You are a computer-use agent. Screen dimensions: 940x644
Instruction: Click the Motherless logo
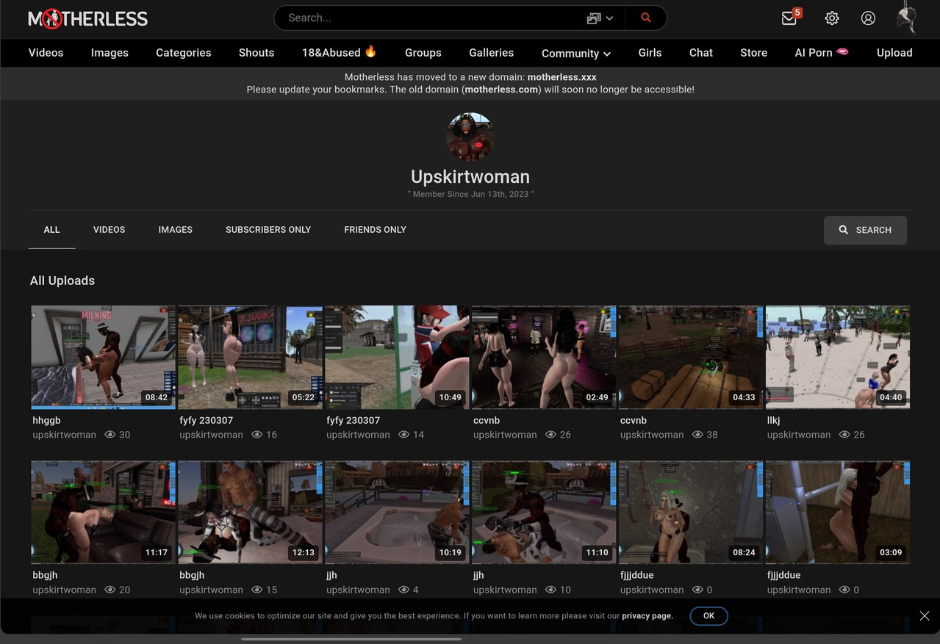tap(87, 18)
